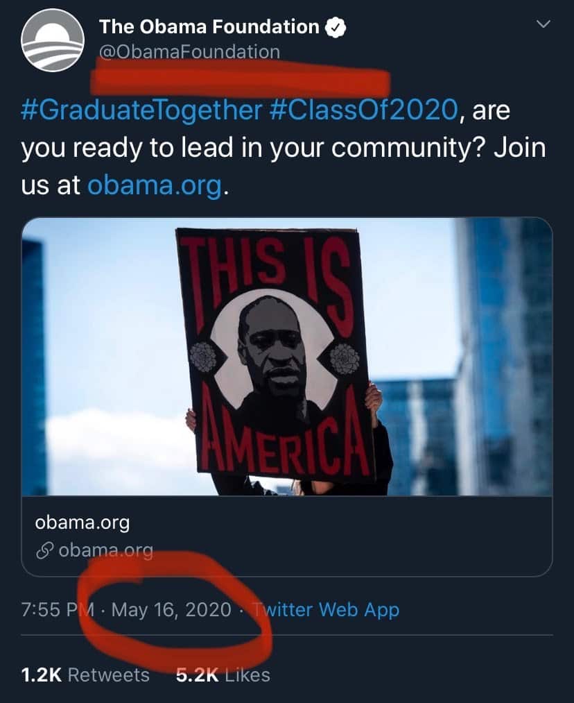Open the #GraduateTogether hashtag
The width and height of the screenshot is (574, 703).
(x=141, y=110)
